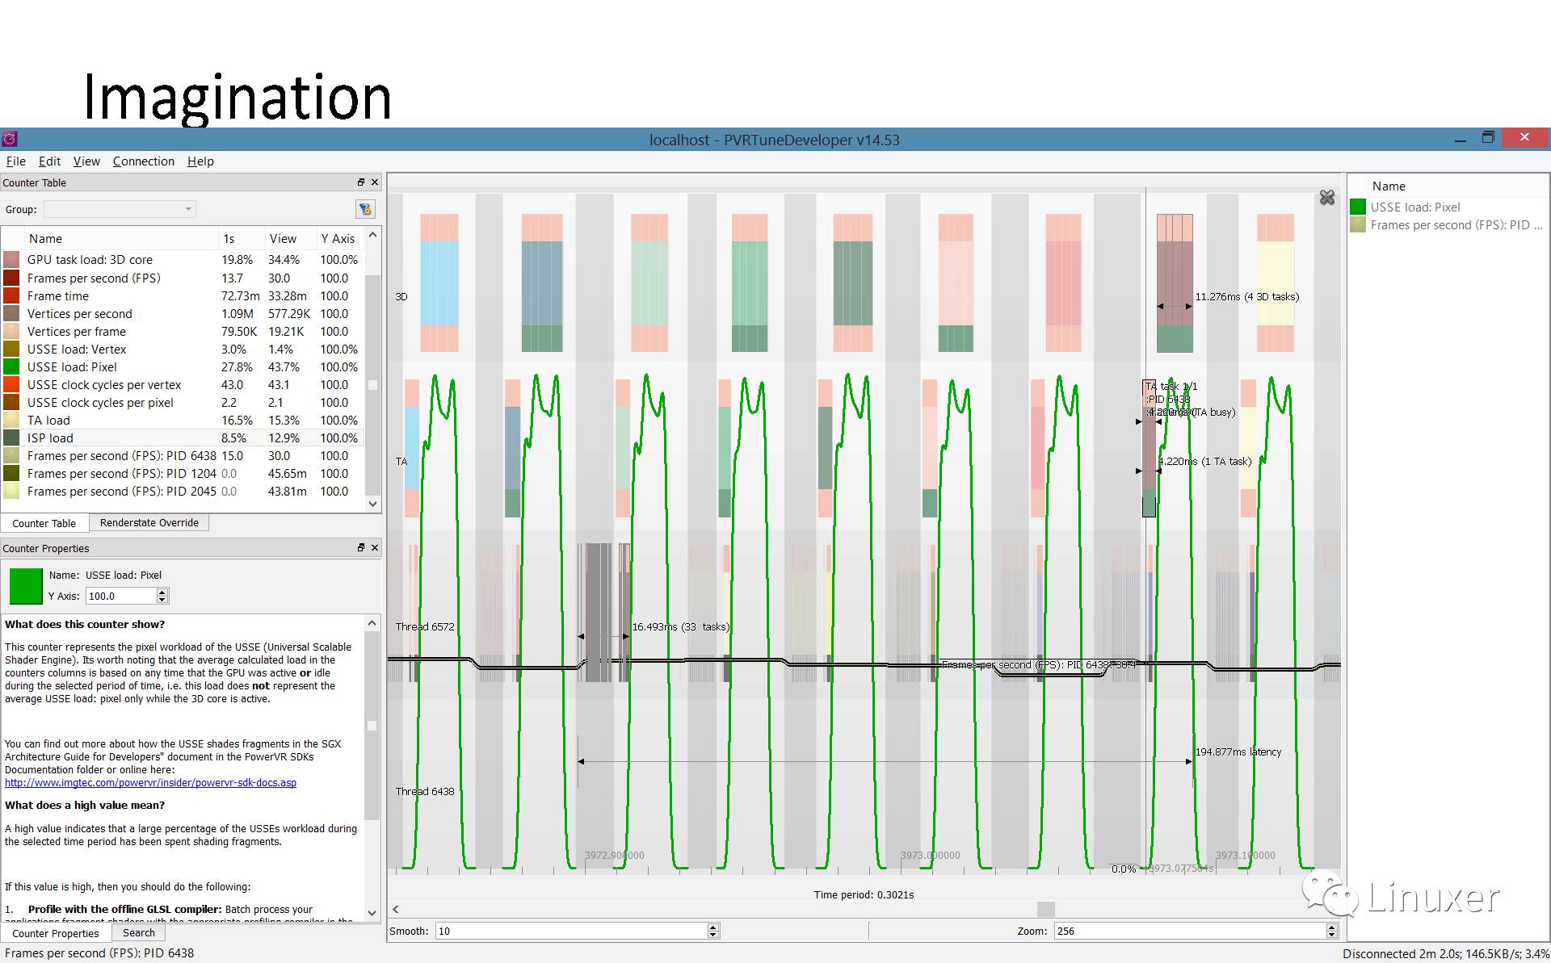Close the graph view with the X icon
Image resolution: width=1551 pixels, height=963 pixels.
tap(1326, 197)
